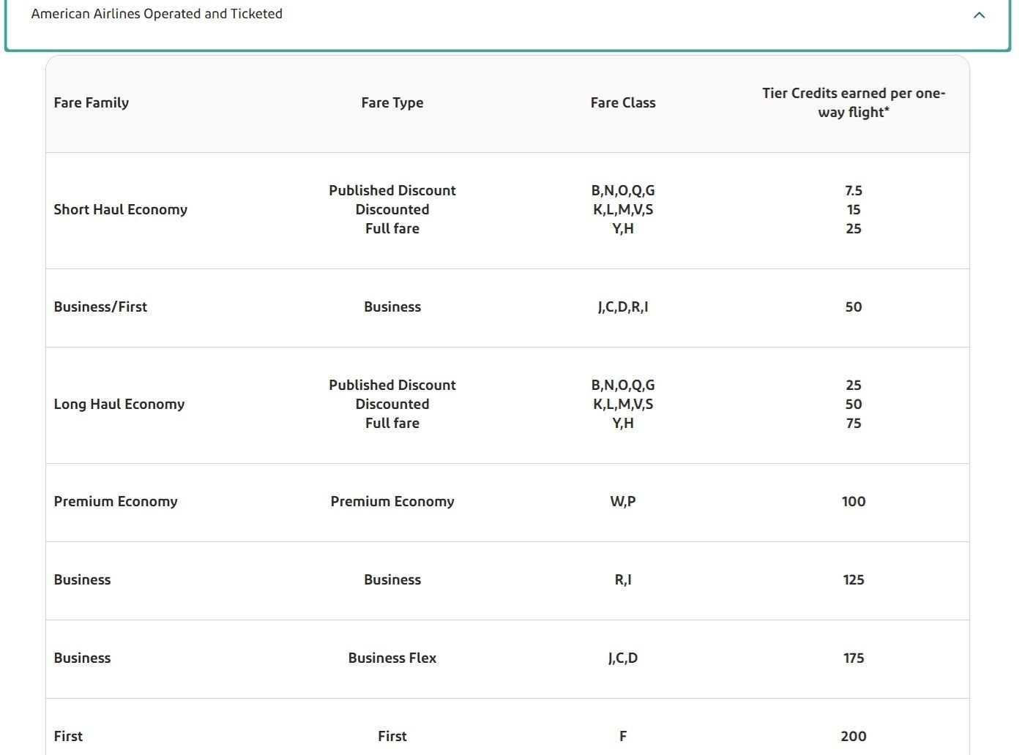This screenshot has width=1022, height=755.
Task: Click the 125 tier credits value
Action: click(x=853, y=580)
